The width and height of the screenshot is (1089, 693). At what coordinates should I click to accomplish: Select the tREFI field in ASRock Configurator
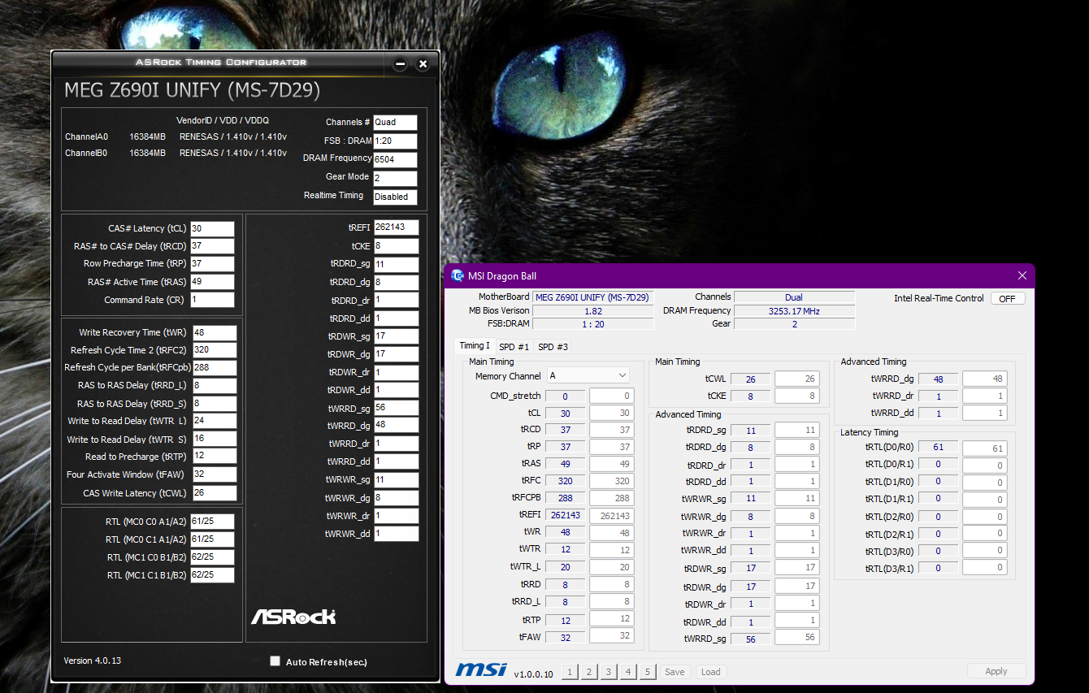click(x=397, y=227)
